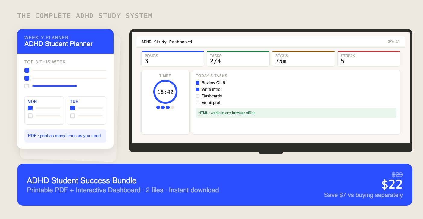Click the 09:41 clock text

coord(394,42)
